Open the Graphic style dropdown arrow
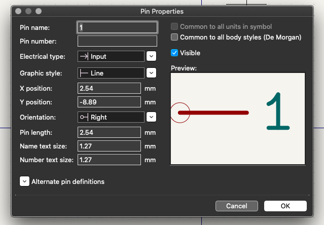This screenshot has height=225, width=324. point(151,73)
